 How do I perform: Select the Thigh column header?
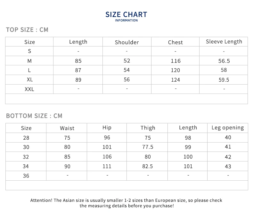tap(148, 128)
